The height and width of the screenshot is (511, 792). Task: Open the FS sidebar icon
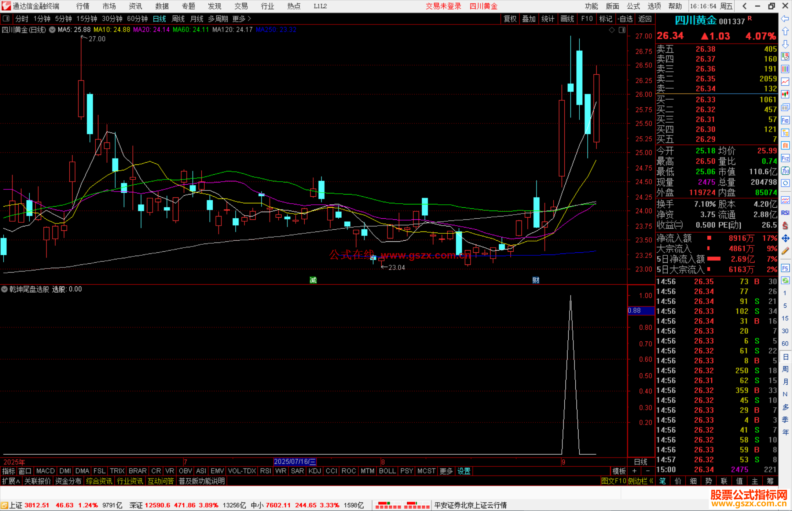pyautogui.click(x=785, y=268)
